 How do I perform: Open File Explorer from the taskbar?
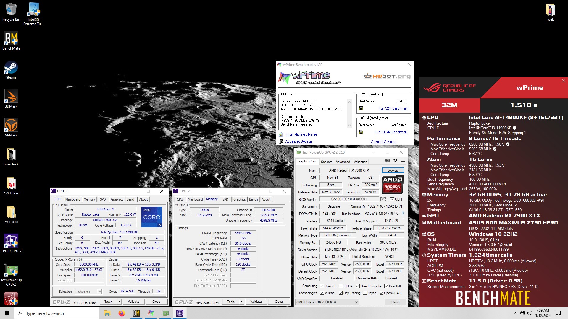coord(107,313)
